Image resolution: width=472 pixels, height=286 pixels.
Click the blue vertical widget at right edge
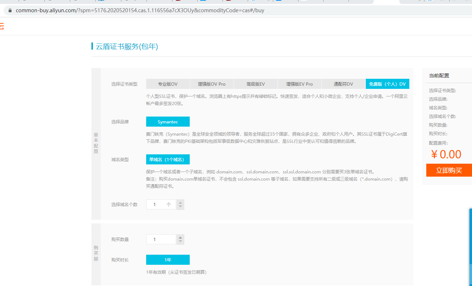pos(470,245)
